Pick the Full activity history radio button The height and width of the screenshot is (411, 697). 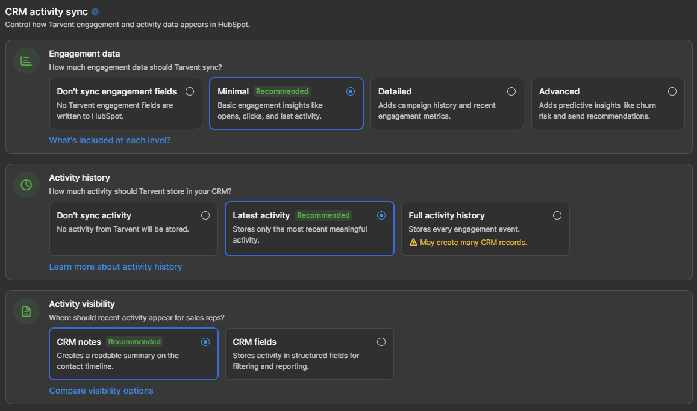click(x=557, y=215)
